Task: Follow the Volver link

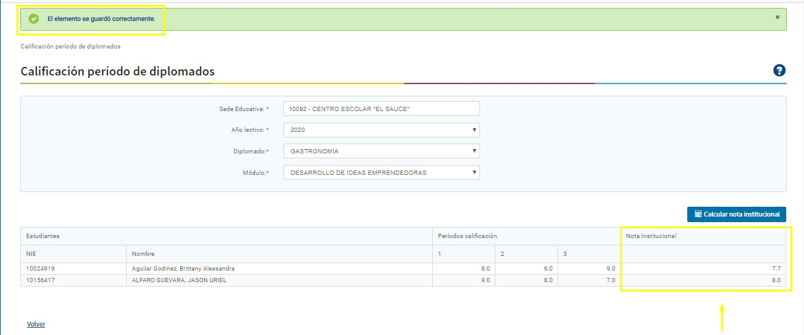Action: click(36, 324)
